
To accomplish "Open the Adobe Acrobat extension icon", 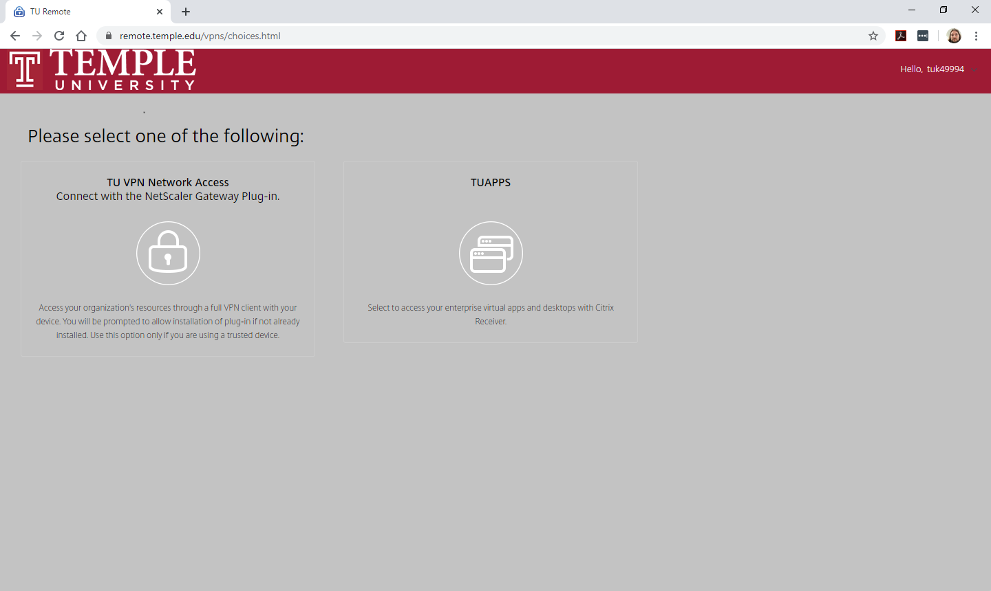I will 901,36.
